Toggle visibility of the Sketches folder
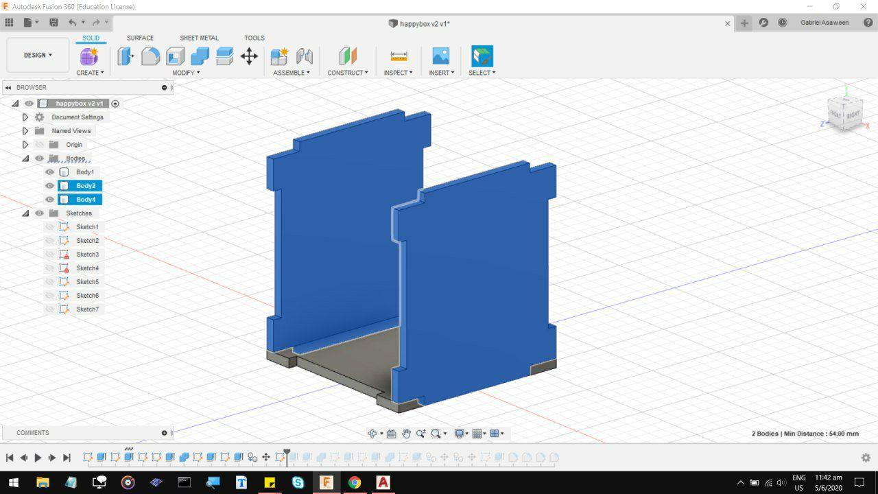 (39, 213)
